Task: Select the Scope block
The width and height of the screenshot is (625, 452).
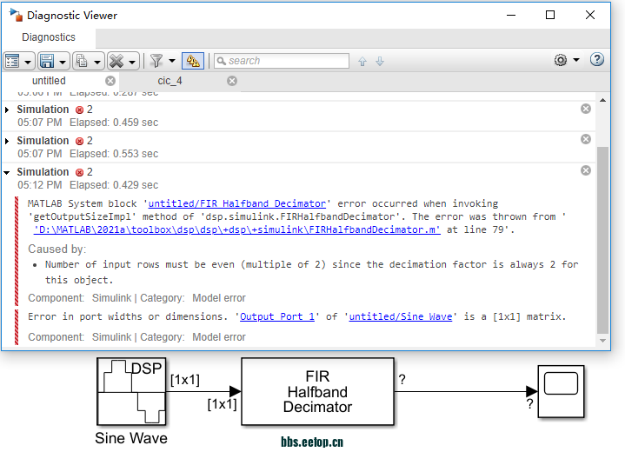Action: click(561, 391)
